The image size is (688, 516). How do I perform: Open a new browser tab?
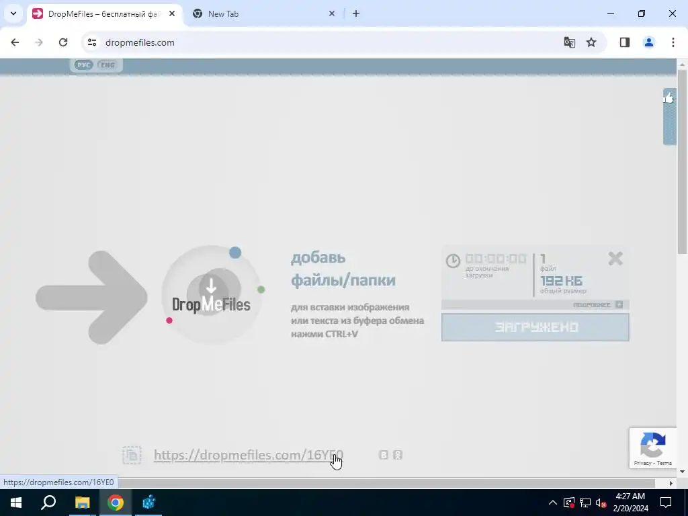(x=356, y=13)
